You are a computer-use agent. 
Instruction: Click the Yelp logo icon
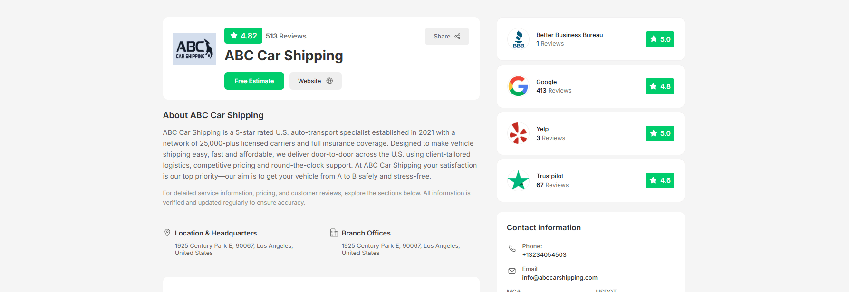pyautogui.click(x=518, y=133)
